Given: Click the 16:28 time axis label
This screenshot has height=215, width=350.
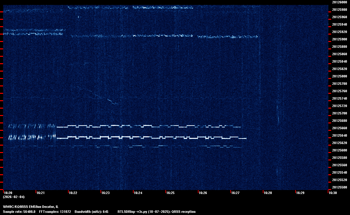Looking at the screenshot, I should click(268, 193).
